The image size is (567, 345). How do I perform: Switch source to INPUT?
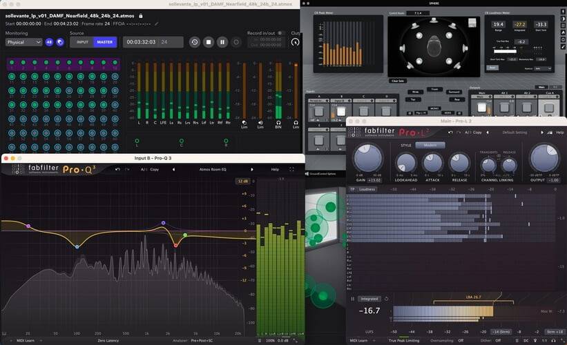[82, 42]
